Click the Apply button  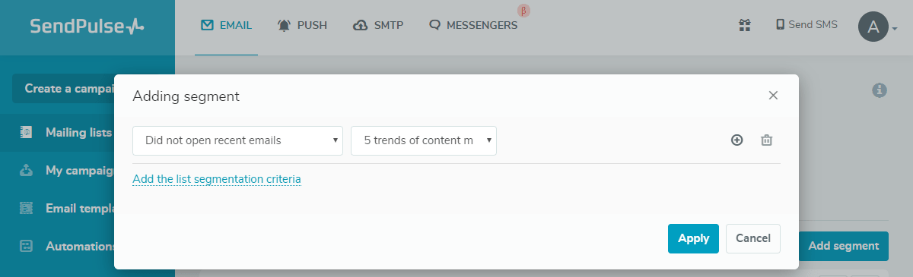pos(693,238)
